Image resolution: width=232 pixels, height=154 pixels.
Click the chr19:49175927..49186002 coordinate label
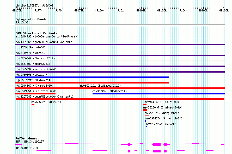point(34,5)
